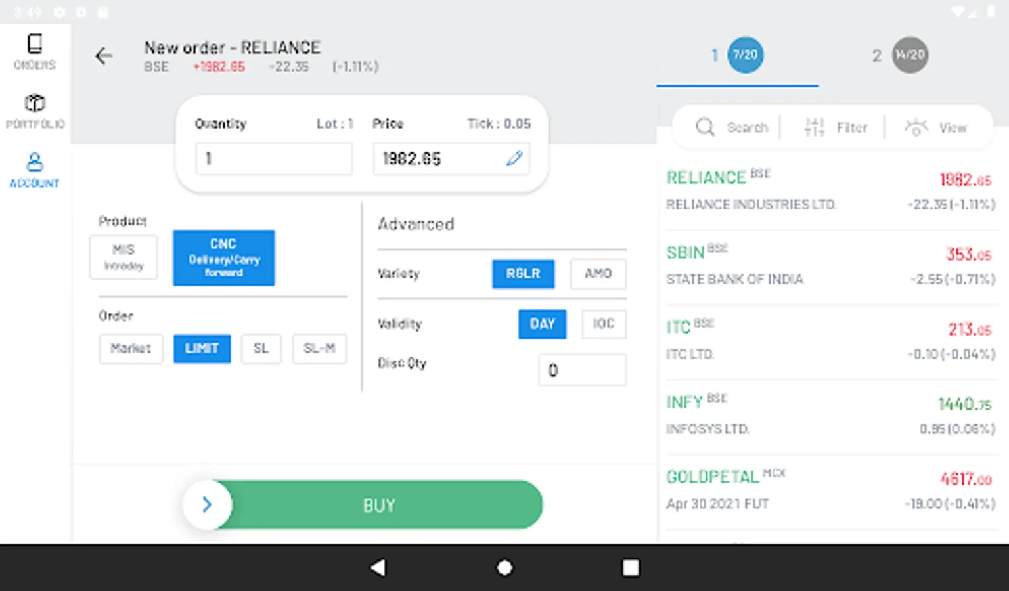
Task: Click STATE BANK OF INDIA company name
Action: click(734, 279)
